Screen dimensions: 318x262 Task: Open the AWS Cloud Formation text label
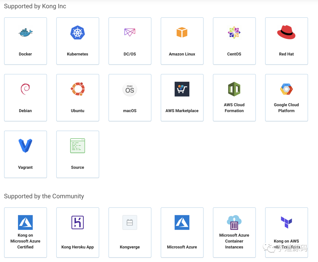click(x=234, y=108)
